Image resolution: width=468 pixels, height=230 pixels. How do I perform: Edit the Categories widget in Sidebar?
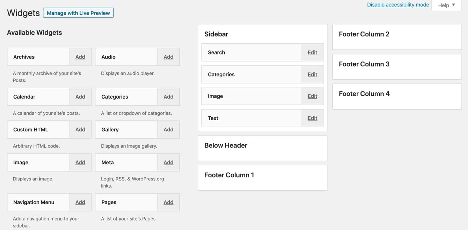coord(312,74)
